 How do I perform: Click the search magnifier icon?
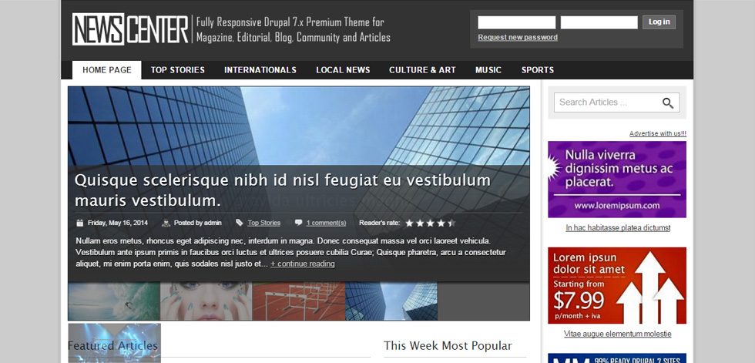668,103
